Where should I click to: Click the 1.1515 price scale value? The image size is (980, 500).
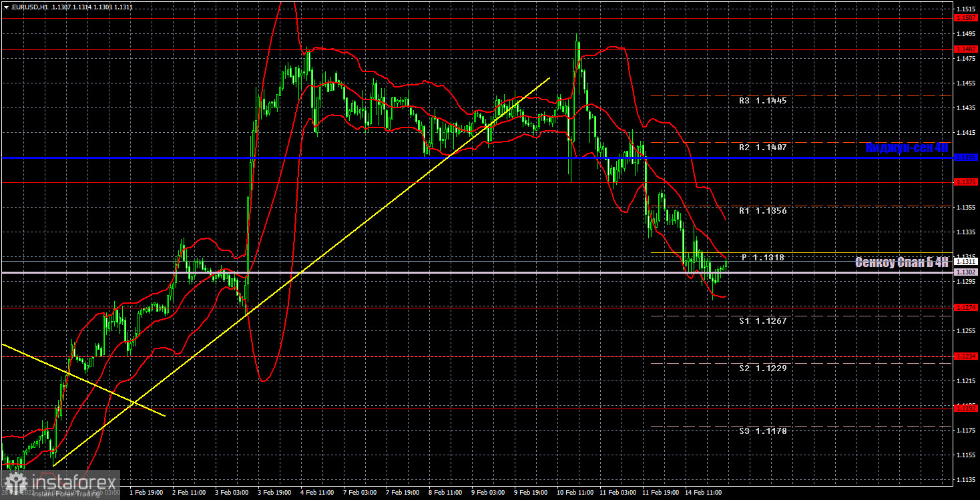click(966, 9)
